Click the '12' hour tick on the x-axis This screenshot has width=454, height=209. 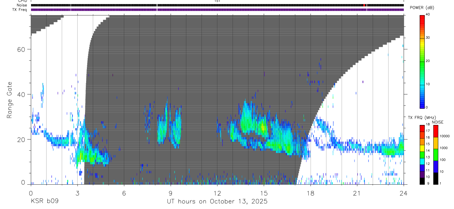[217, 193]
